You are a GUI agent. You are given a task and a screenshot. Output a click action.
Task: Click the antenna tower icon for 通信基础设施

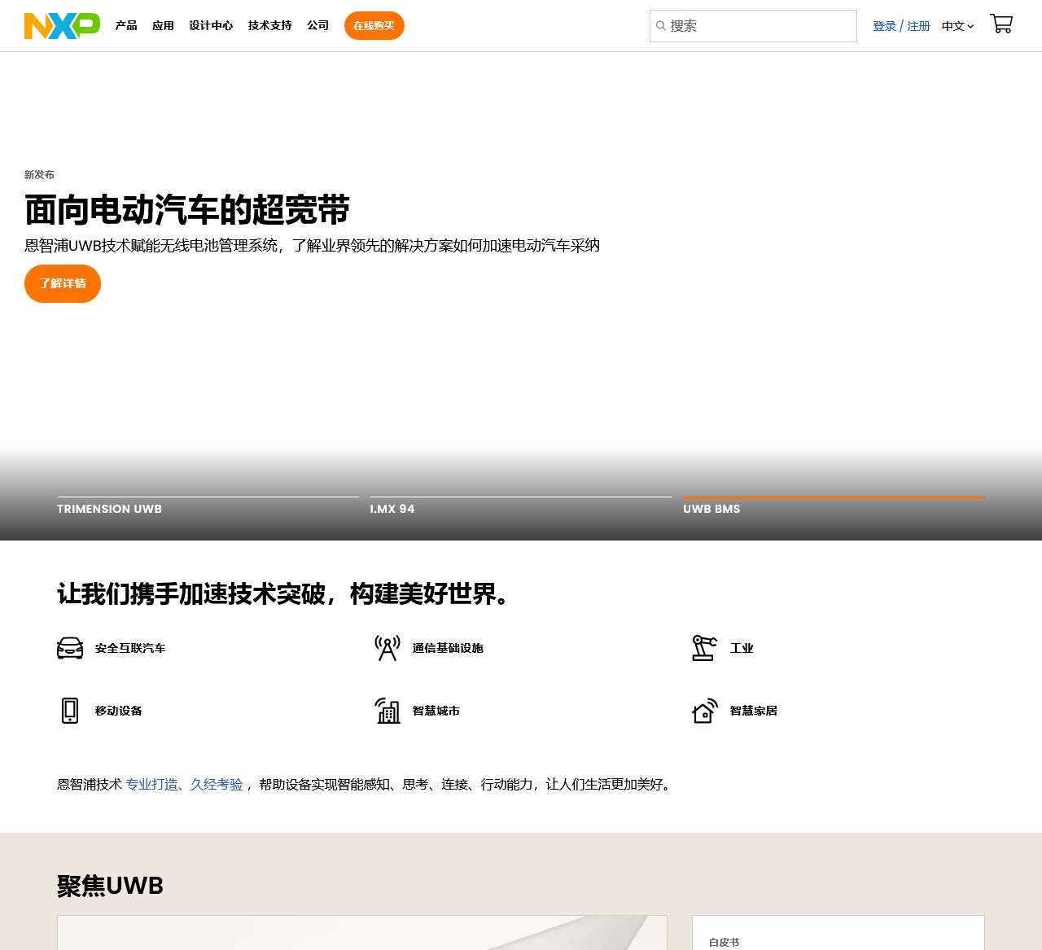(387, 648)
